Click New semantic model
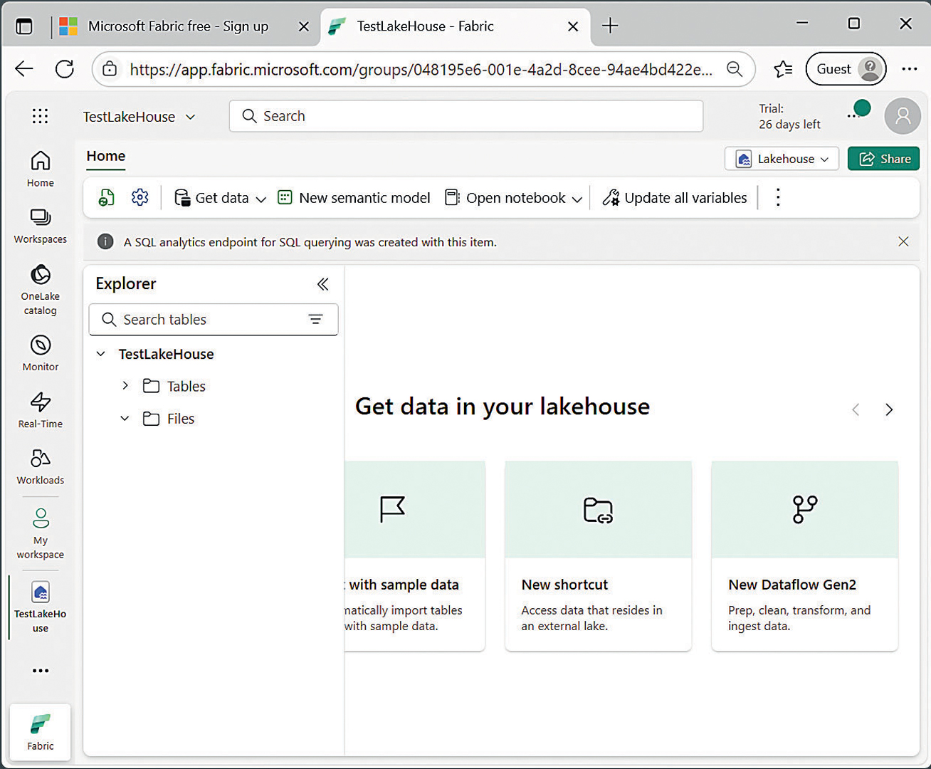Viewport: 931px width, 769px height. coord(354,198)
